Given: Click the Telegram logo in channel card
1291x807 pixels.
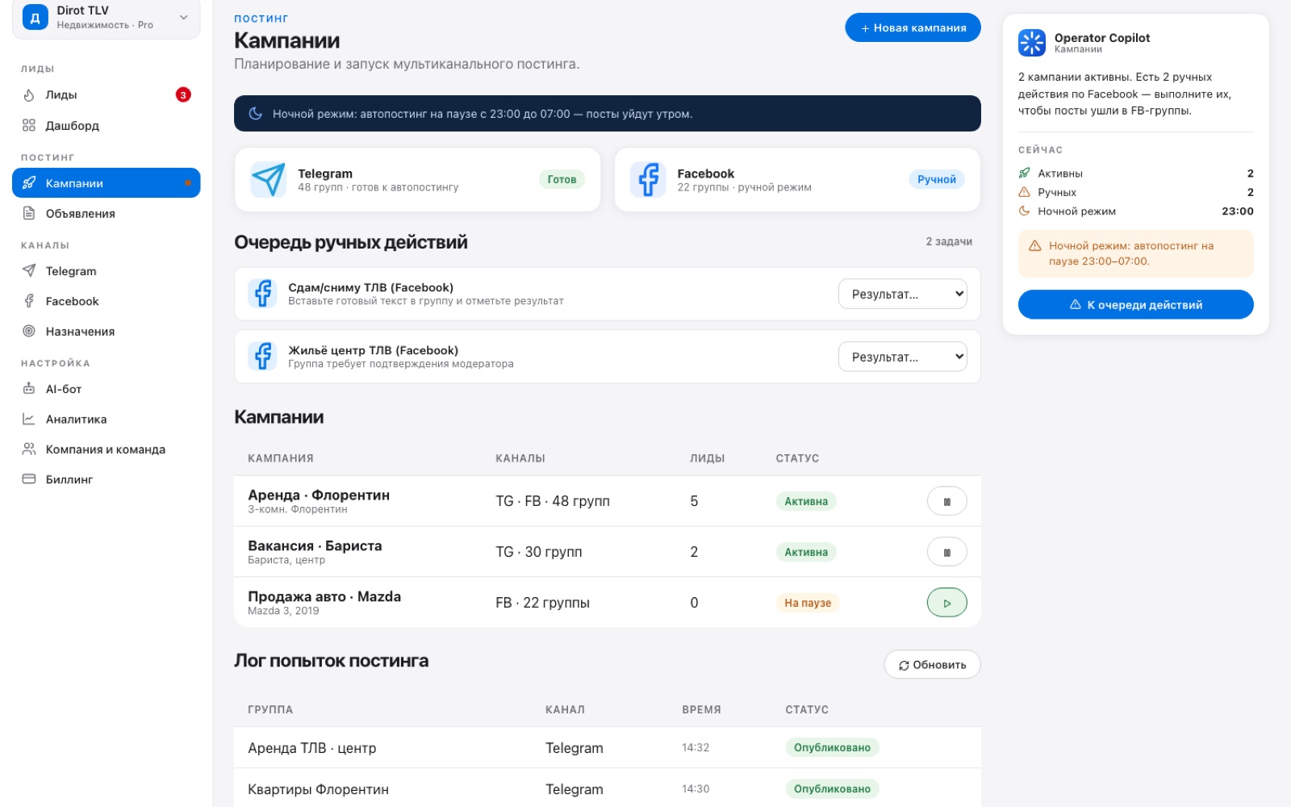Looking at the screenshot, I should coord(268,179).
